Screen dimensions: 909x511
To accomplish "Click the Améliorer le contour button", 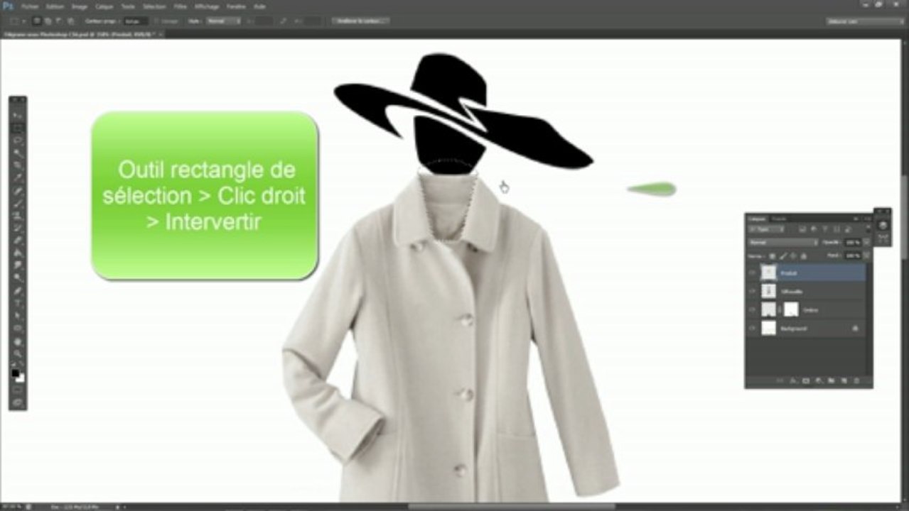I will (360, 21).
